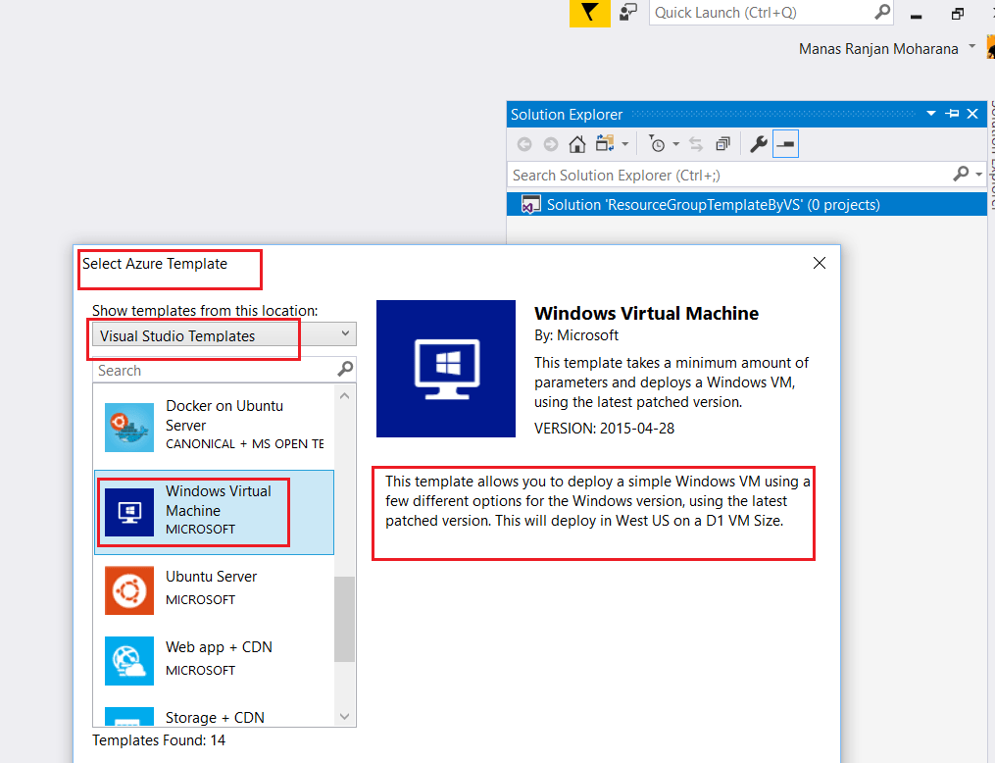Click Web app + CDN globe icon
Image resolution: width=995 pixels, height=763 pixels.
click(128, 661)
